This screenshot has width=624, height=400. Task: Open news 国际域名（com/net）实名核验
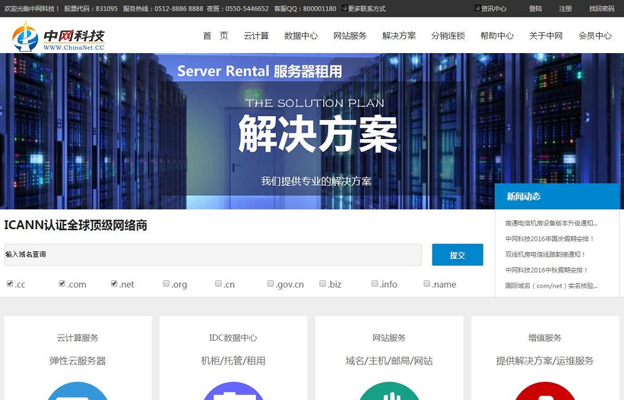click(552, 286)
